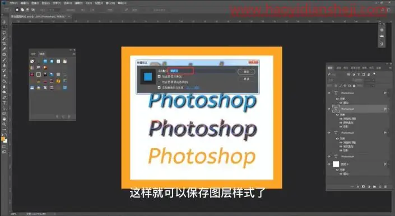Screen dimensions: 395x216
Task: Click the foreground color swatch in toolbar
Action: pos(3,139)
